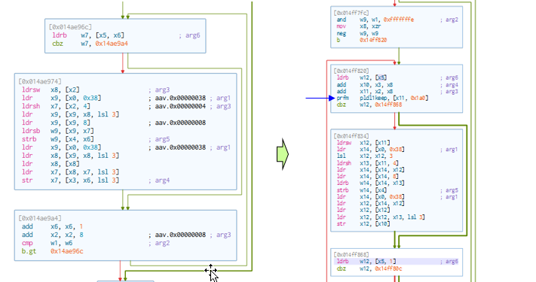Click the 'ldrb w7, [x5, x6]' instruction
The width and height of the screenshot is (536, 282).
(88, 35)
